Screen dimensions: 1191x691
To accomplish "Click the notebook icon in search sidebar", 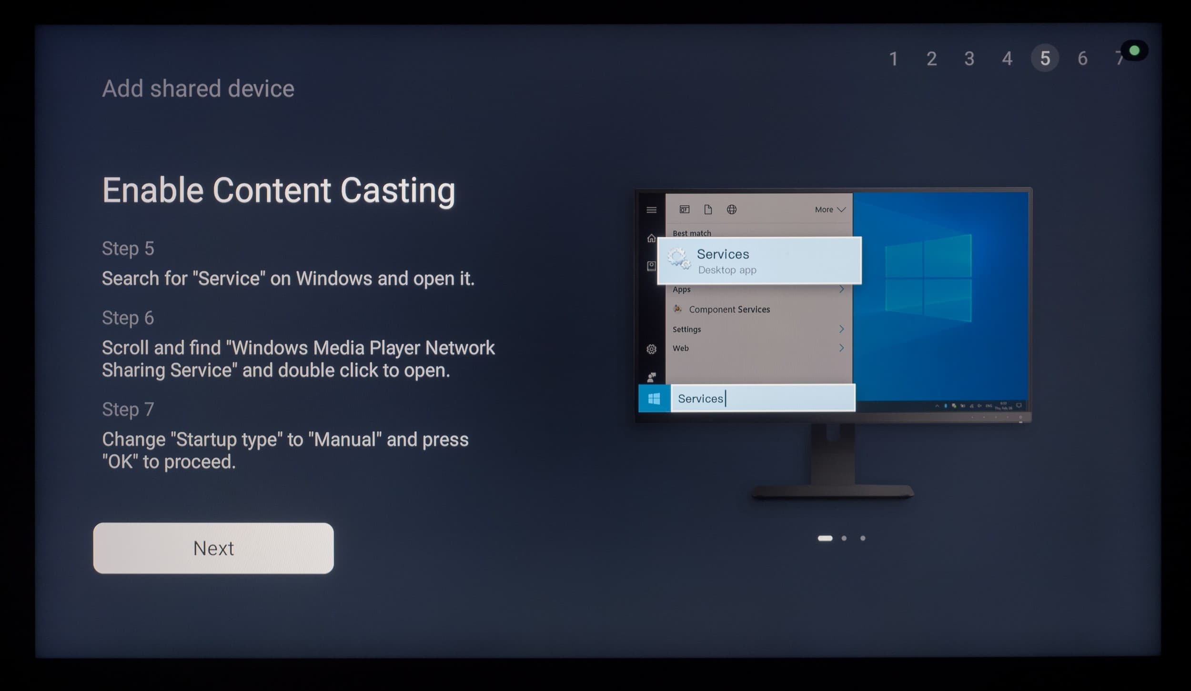I will (x=651, y=266).
